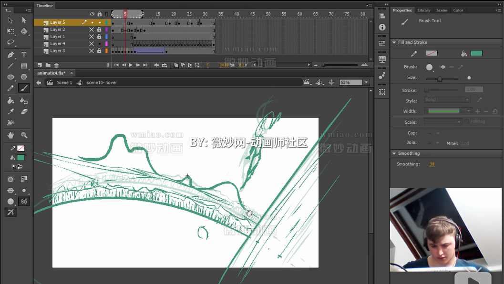
Task: Open the Edit Scene dropdown
Action: coord(307,82)
